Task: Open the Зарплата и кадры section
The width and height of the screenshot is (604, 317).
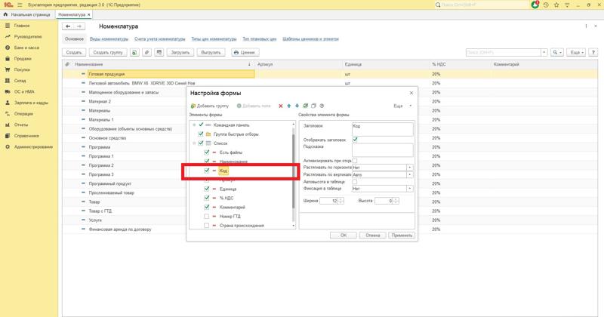Action: pos(31,103)
